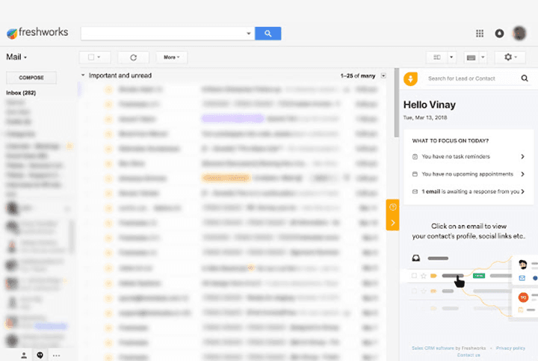Open the input tools dropdown arrow
The image size is (538, 361).
click(x=483, y=58)
